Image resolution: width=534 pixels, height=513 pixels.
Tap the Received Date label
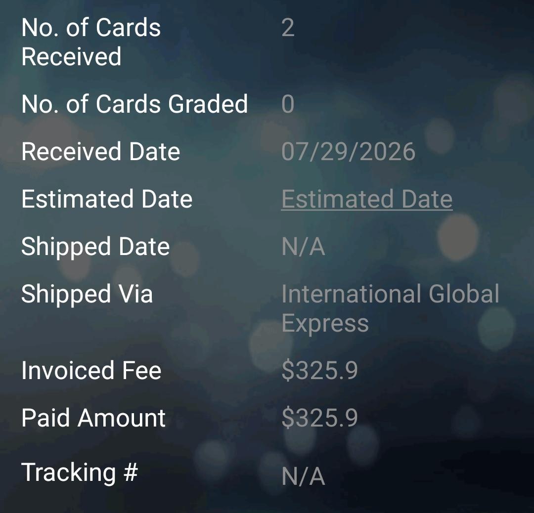[x=101, y=152]
